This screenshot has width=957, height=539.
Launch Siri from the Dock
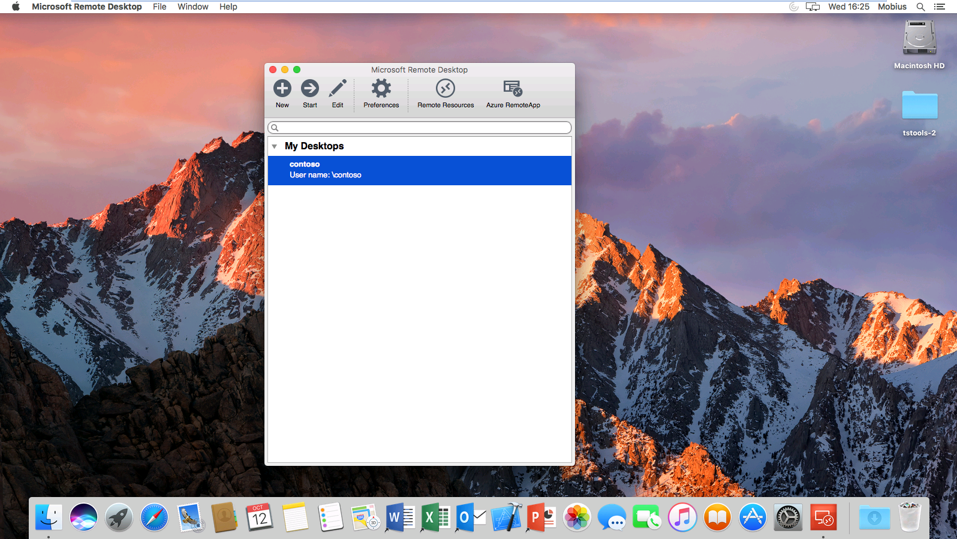83,517
